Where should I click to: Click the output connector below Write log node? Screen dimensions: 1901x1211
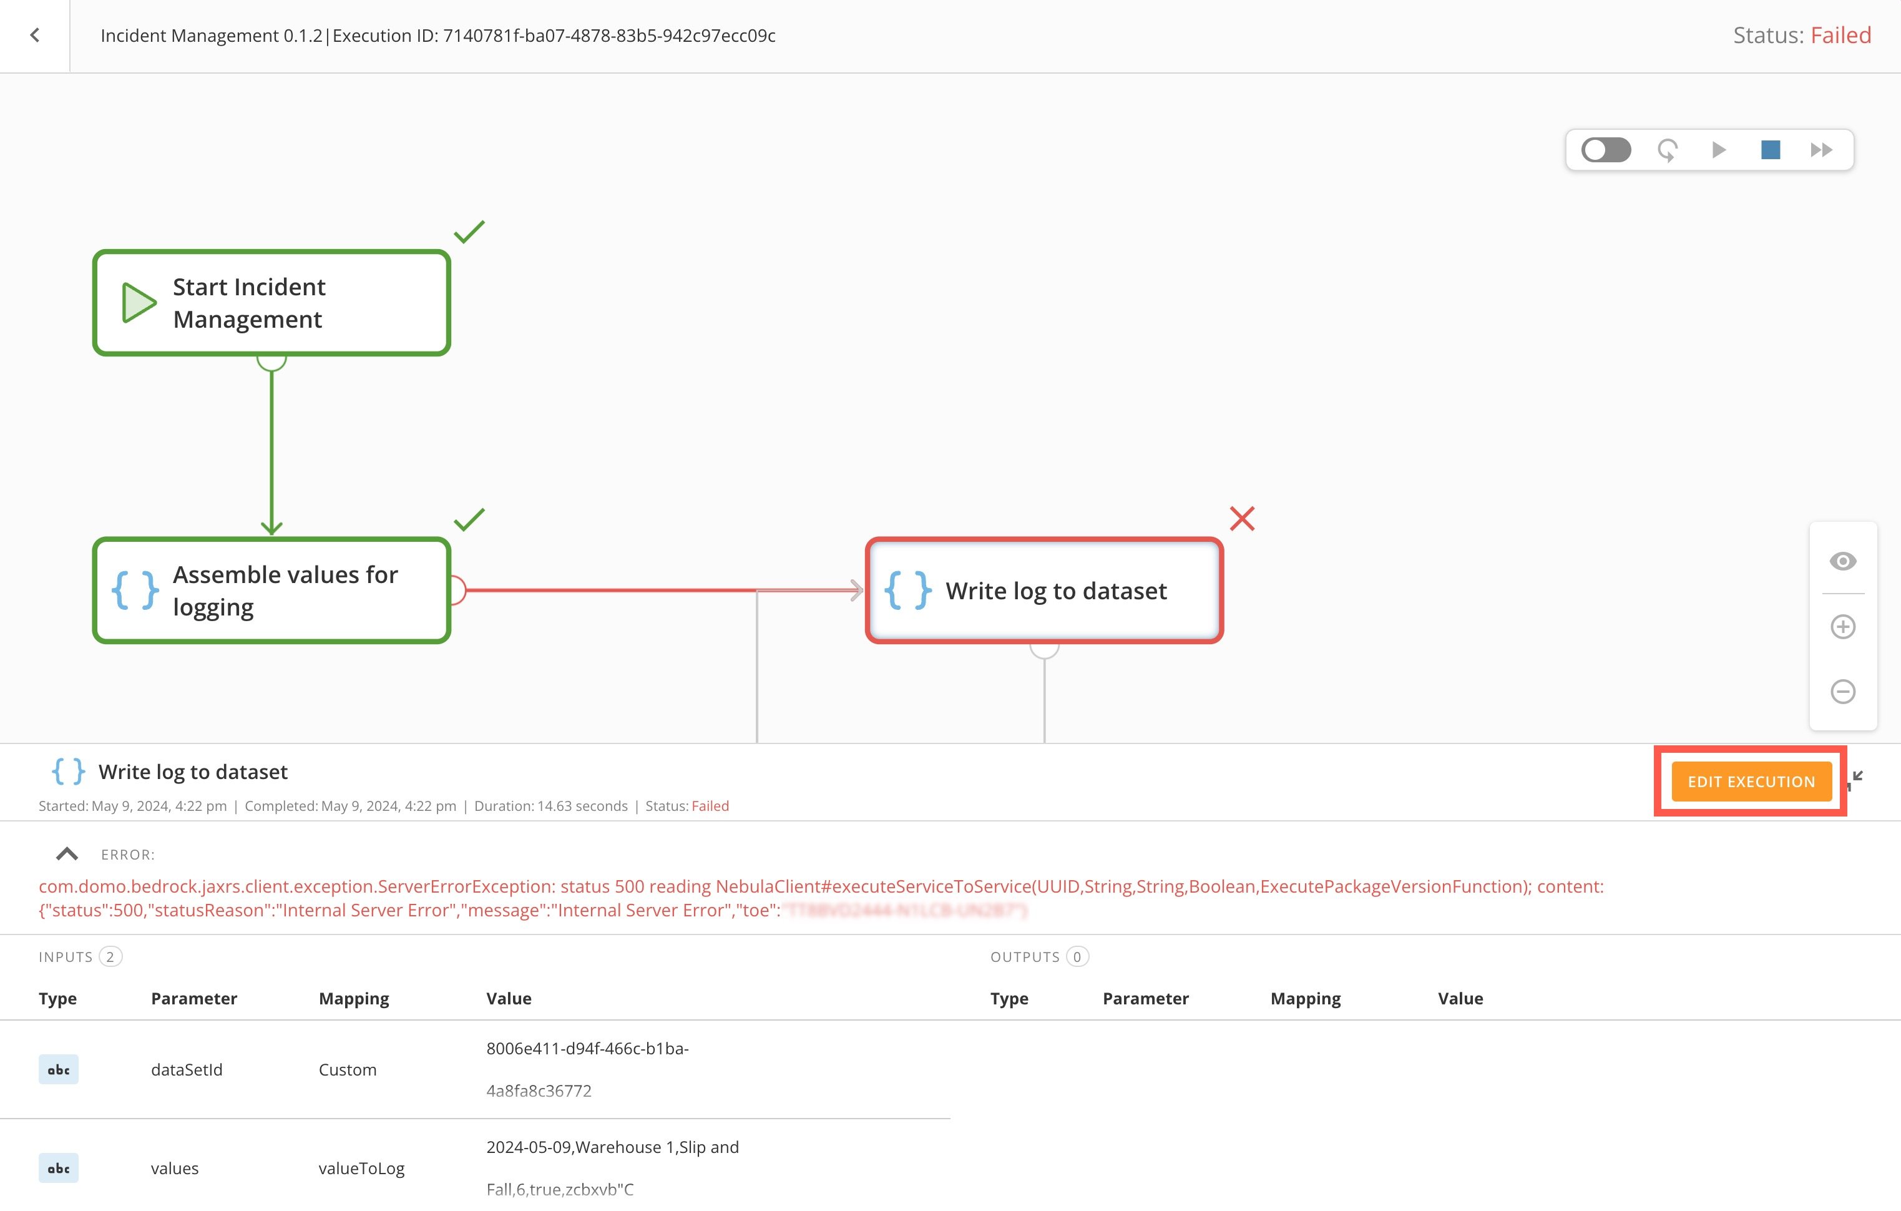click(x=1045, y=650)
